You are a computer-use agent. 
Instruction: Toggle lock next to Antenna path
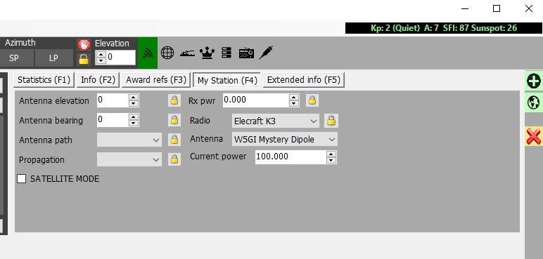174,140
